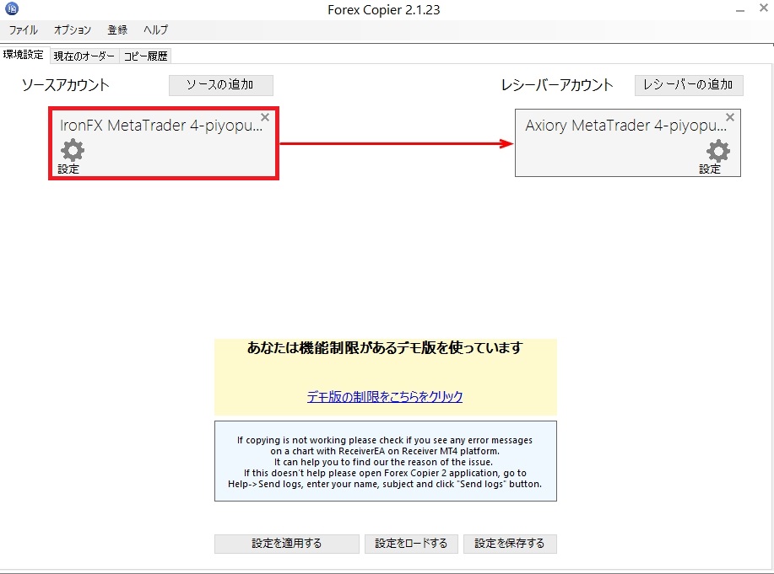Screen dimensions: 774x574
Task: Remove the Axiory receiver account
Action: click(729, 117)
